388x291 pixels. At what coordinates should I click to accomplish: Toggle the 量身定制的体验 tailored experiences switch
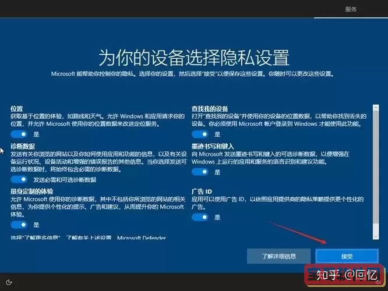click(19, 225)
